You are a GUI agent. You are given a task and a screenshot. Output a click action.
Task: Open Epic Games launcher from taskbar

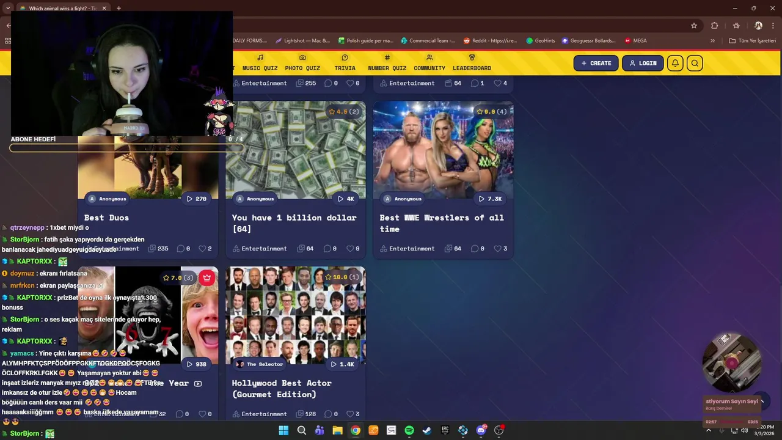pos(445,430)
